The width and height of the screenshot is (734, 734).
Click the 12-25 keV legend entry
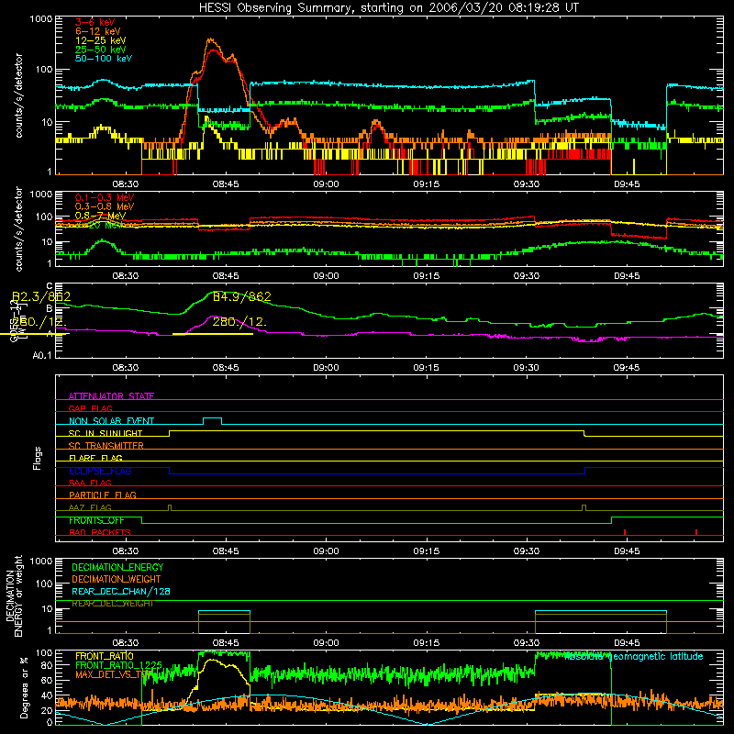[x=100, y=40]
